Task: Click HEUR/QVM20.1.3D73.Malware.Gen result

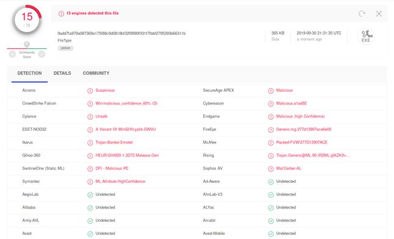Action: (x=127, y=155)
